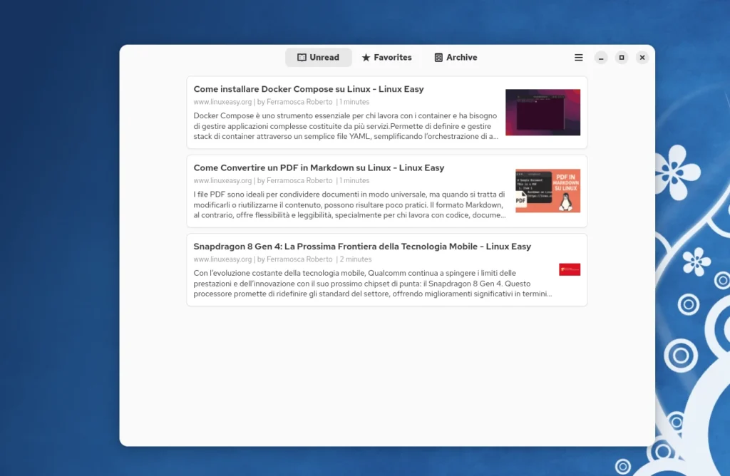Image resolution: width=730 pixels, height=476 pixels.
Task: Open the Snapdragon 8 Gen 4 article title
Action: [362, 247]
